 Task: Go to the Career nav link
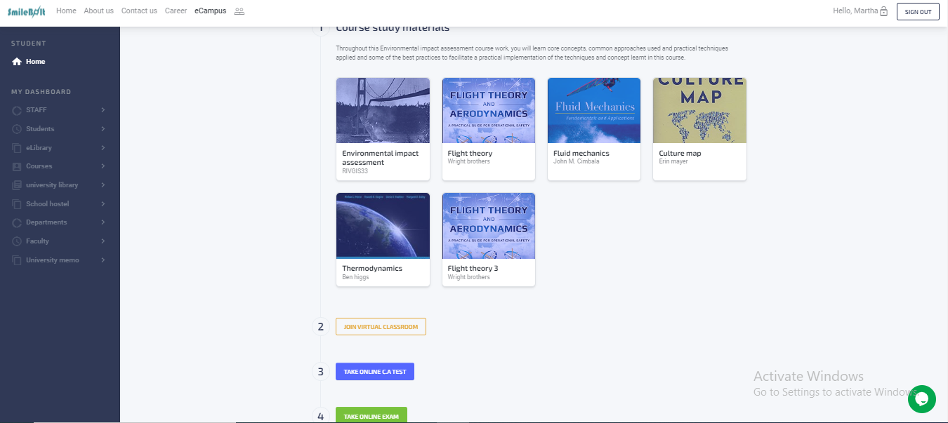coord(176,11)
